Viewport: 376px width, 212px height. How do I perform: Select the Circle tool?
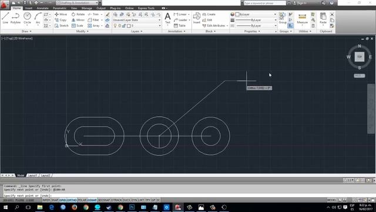(27, 18)
